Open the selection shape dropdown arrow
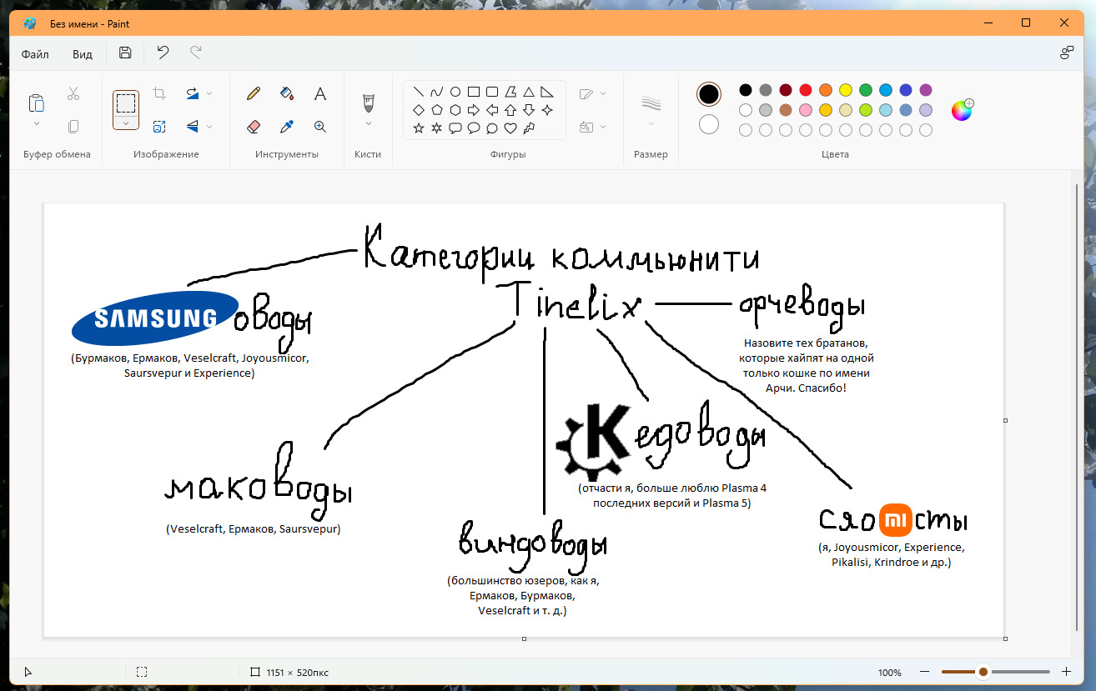 point(126,123)
